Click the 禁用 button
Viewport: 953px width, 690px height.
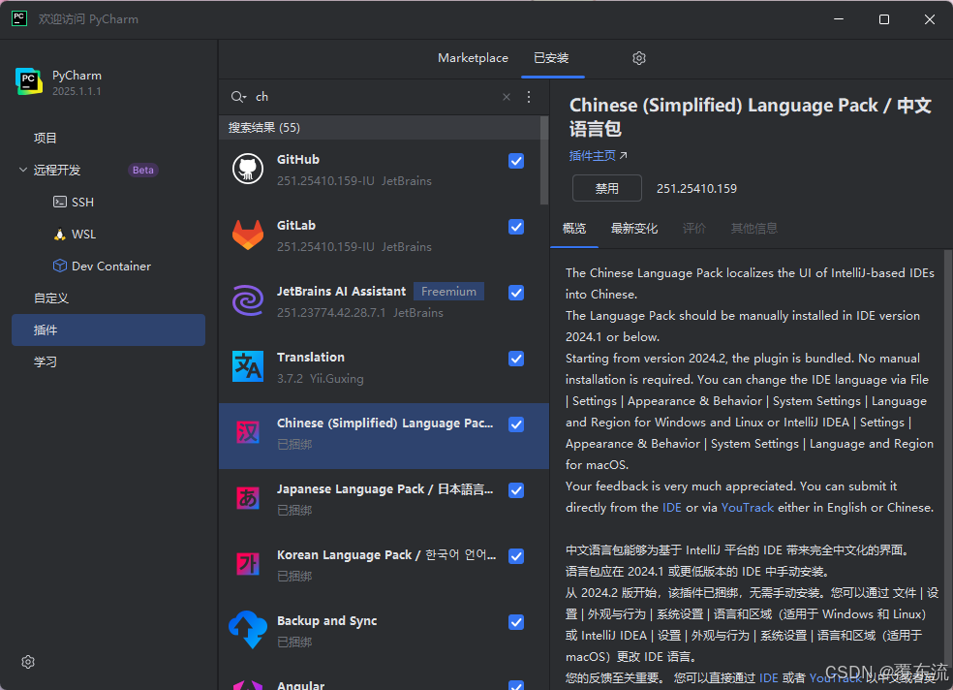click(606, 188)
